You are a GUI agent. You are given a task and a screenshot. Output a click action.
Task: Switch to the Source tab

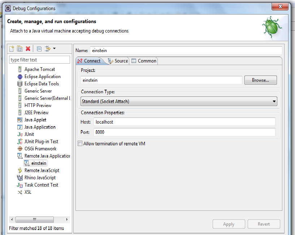(118, 61)
